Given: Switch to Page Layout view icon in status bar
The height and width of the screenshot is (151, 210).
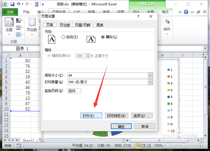Looking at the screenshot, I should (x=143, y=146).
